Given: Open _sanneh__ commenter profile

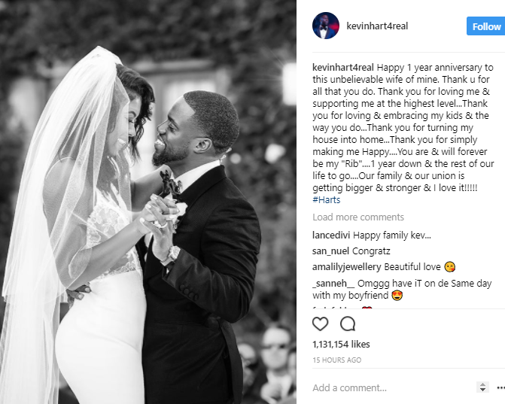Looking at the screenshot, I should pyautogui.click(x=333, y=284).
